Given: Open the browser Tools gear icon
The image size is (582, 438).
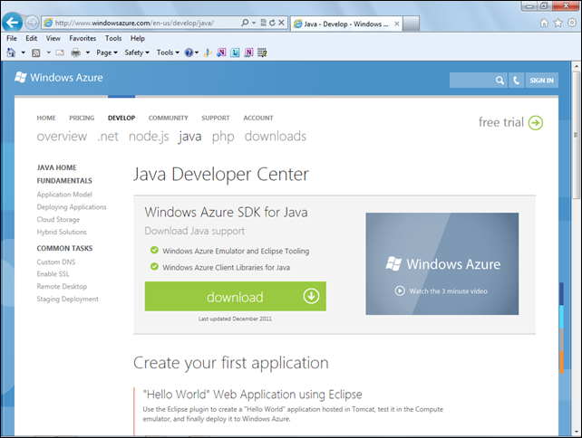Looking at the screenshot, I should tap(572, 23).
